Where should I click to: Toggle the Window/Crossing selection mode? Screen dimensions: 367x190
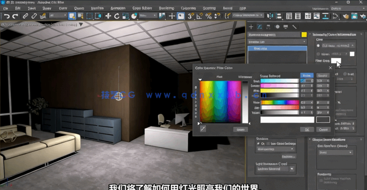click(98, 16)
